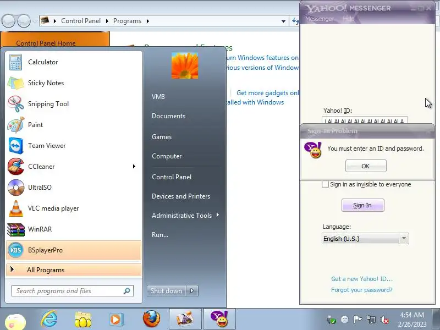
Task: Open the recent pages dropdown arrow
Action: click(x=35, y=21)
